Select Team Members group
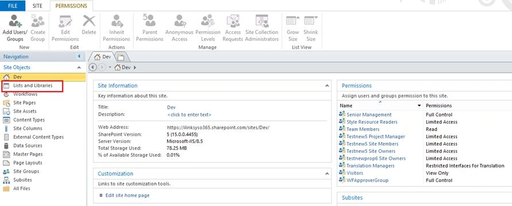The width and height of the screenshot is (512, 206). tap(363, 129)
